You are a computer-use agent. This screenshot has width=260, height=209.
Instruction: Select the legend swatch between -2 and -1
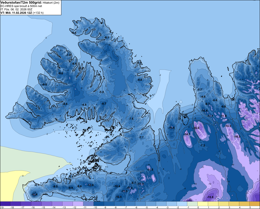tap(182, 204)
